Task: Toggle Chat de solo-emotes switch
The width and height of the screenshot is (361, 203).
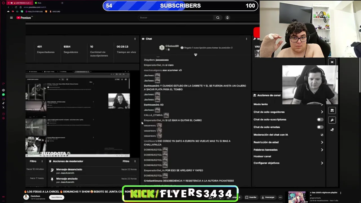Action: (x=320, y=127)
